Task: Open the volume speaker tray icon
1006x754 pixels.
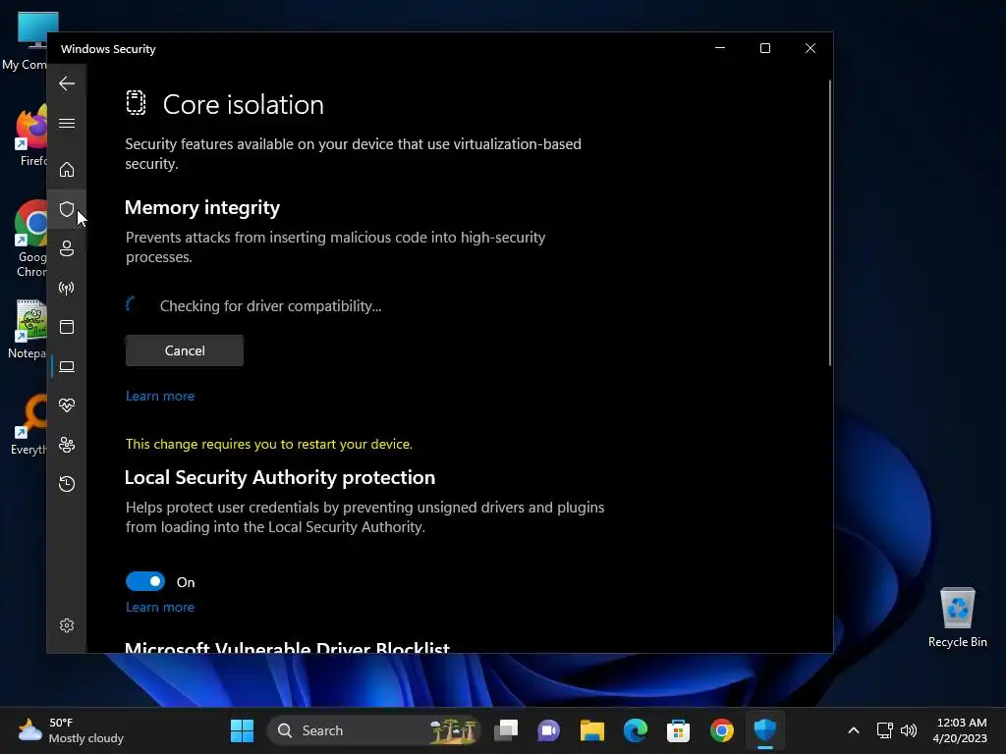Action: (x=909, y=730)
